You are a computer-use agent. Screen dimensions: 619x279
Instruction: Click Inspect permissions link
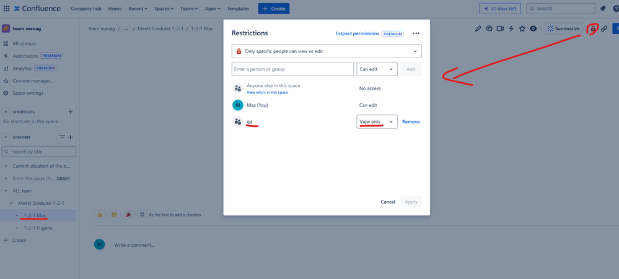coord(358,33)
